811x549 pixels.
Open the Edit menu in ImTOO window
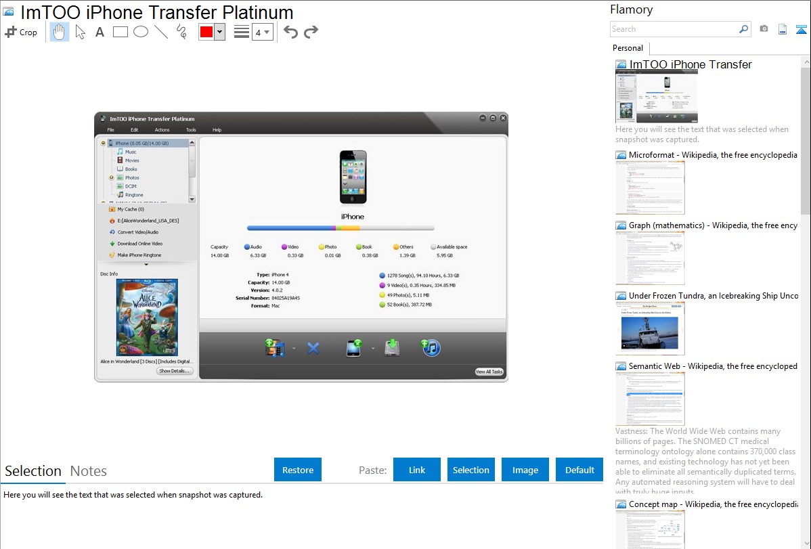[x=135, y=130]
